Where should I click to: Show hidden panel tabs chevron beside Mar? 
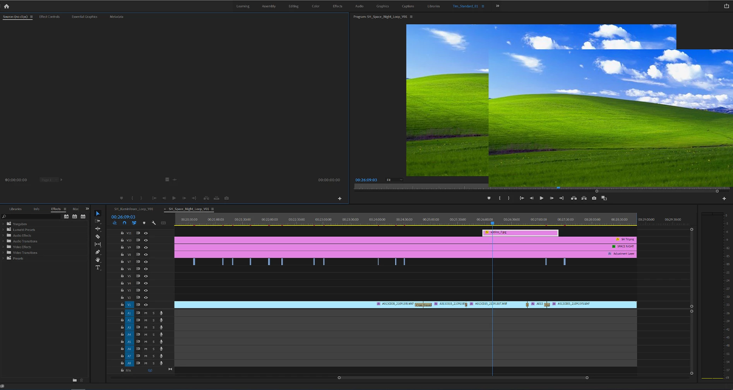pos(87,209)
